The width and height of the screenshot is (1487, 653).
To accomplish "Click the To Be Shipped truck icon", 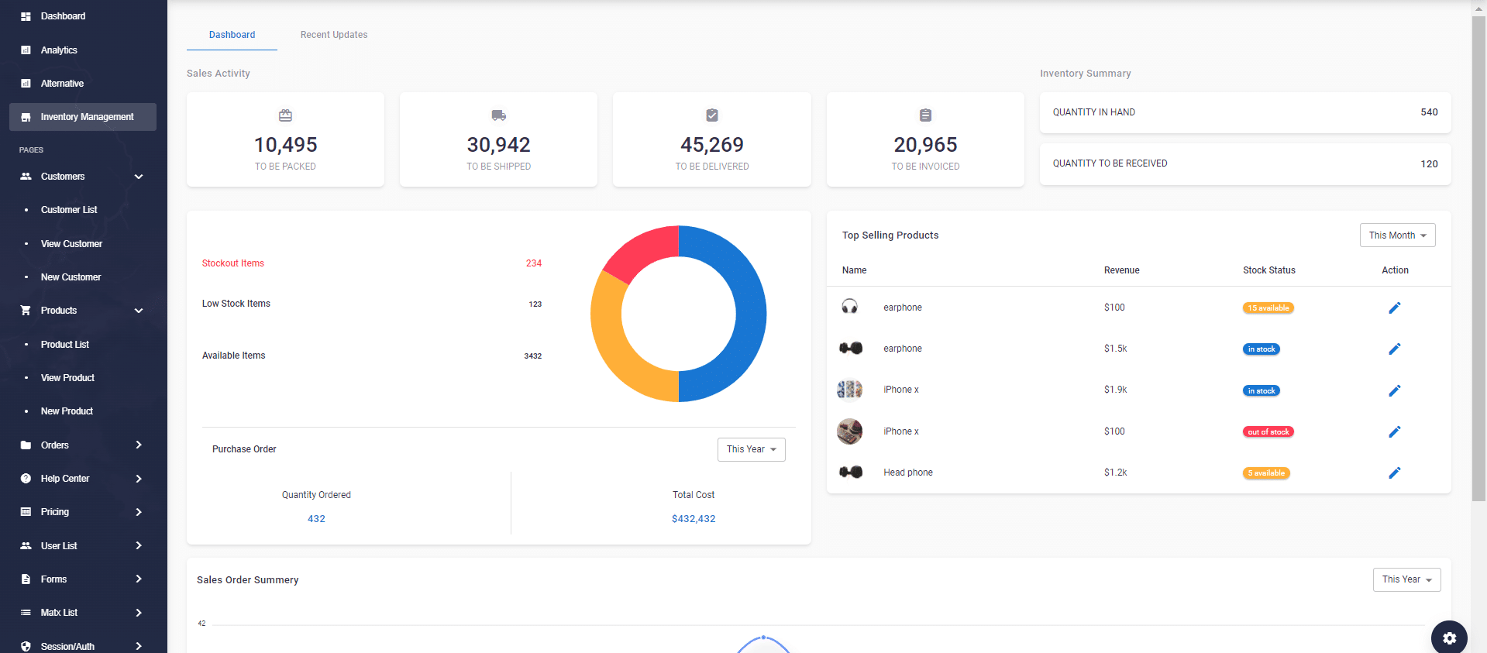I will 498,115.
